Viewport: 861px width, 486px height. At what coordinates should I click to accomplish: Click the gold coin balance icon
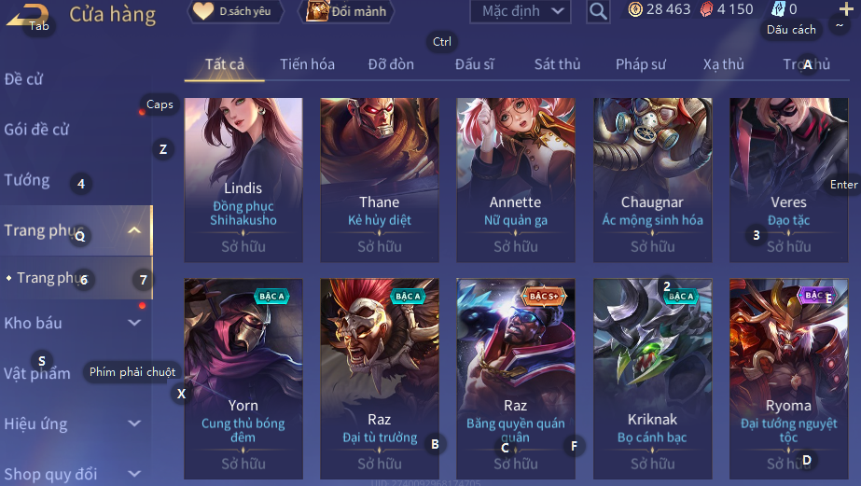point(634,9)
